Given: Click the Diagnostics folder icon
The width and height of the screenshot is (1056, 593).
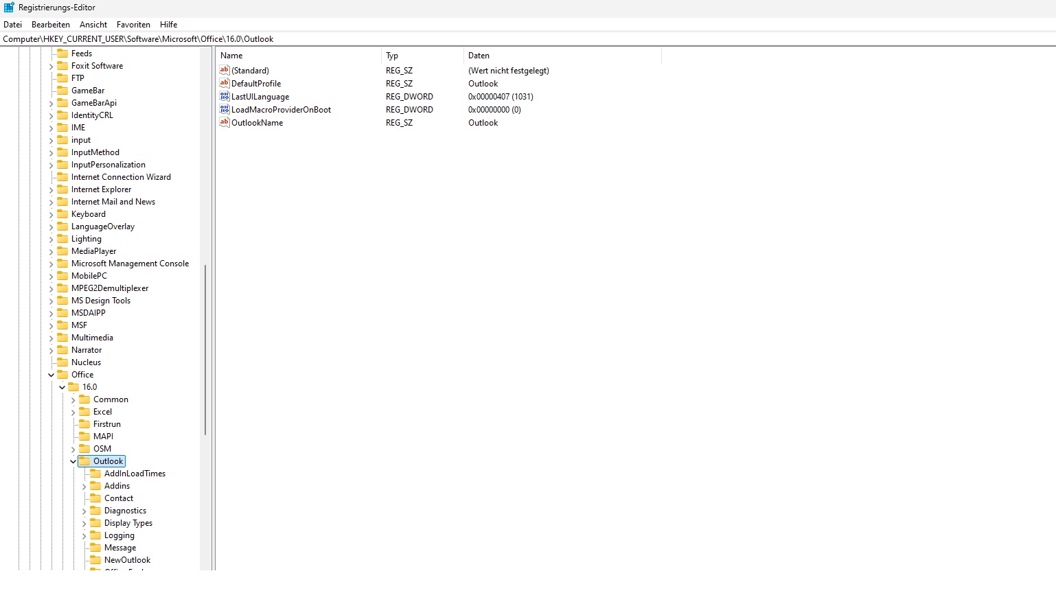Looking at the screenshot, I should [x=95, y=510].
